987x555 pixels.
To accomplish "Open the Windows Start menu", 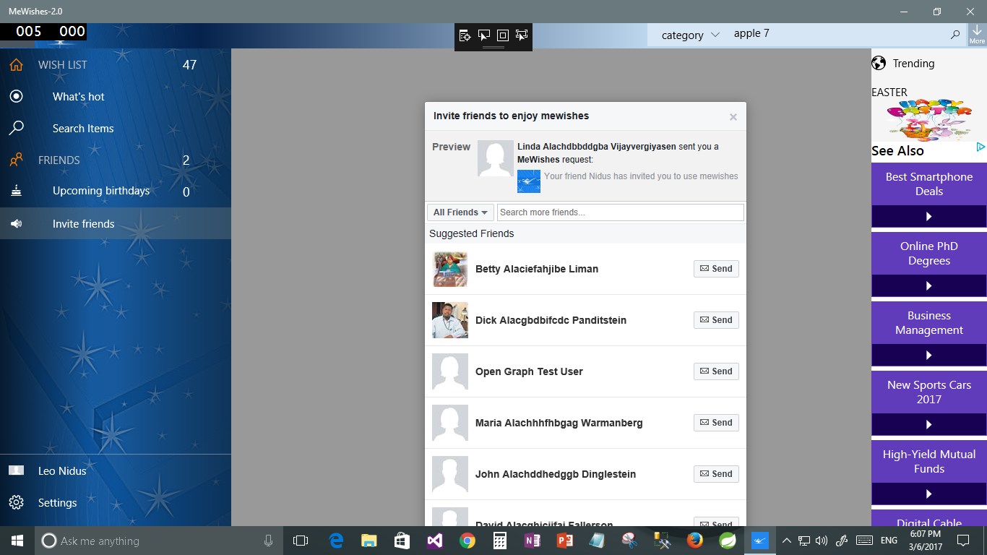I will click(x=17, y=541).
